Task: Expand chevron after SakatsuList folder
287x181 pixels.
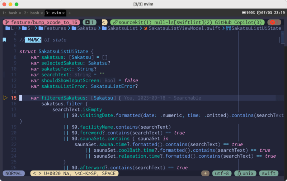Action: click(x=141, y=28)
